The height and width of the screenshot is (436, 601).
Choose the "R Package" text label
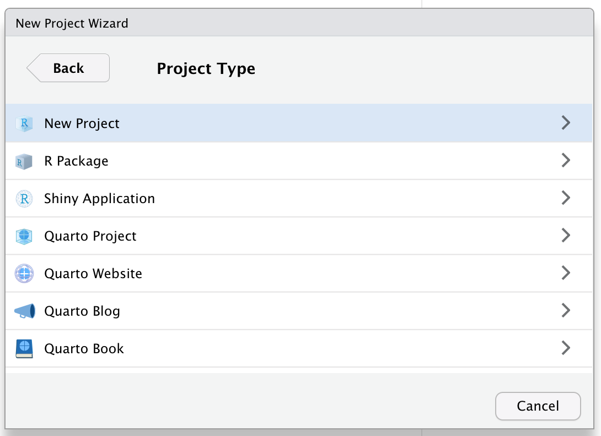pos(76,161)
